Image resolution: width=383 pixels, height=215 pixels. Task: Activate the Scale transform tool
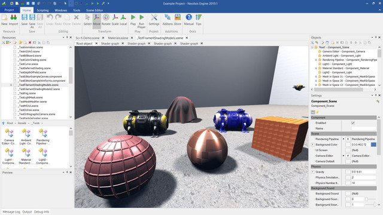pyautogui.click(x=115, y=20)
